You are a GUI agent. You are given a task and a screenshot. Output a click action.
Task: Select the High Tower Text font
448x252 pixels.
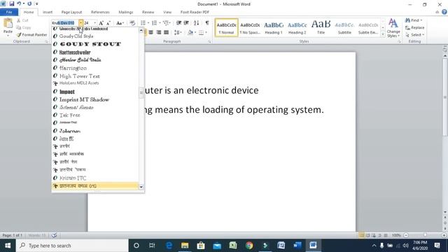pyautogui.click(x=95, y=76)
